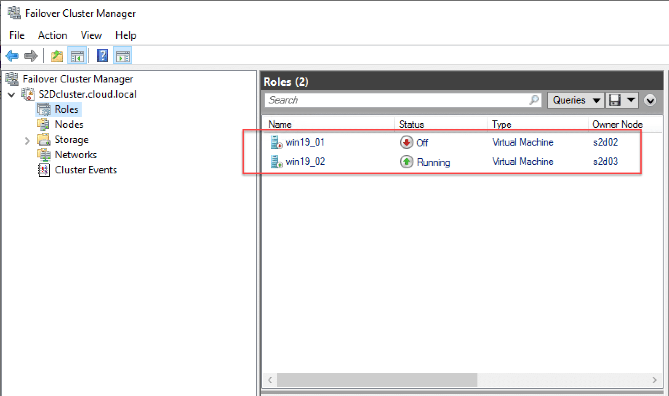Click the Forward arrow toolbar icon
669x396 pixels.
click(31, 56)
